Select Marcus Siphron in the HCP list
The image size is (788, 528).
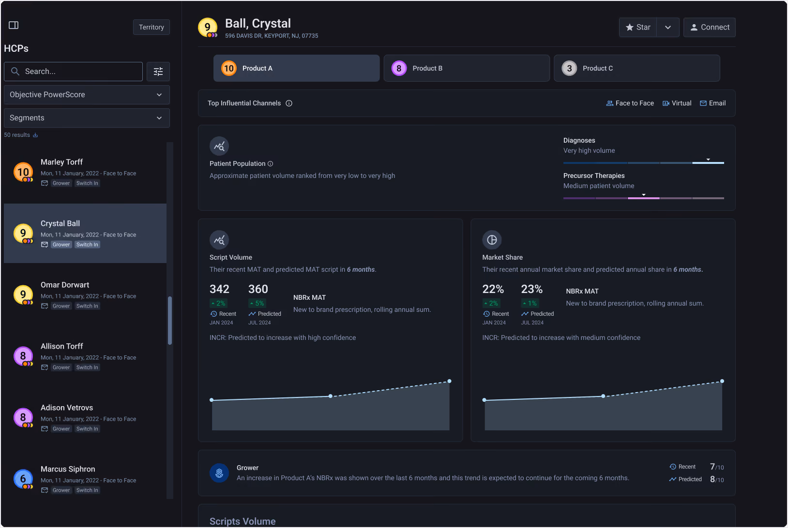click(x=85, y=479)
